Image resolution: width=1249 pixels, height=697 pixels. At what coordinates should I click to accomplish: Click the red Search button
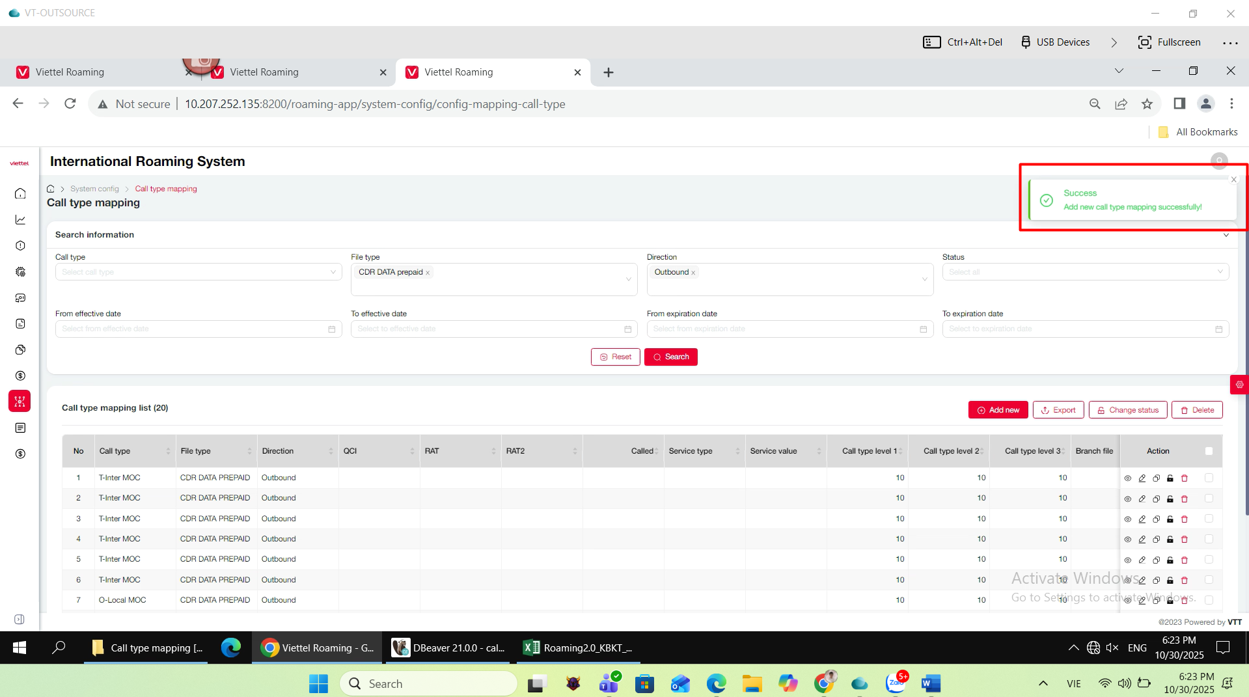pyautogui.click(x=670, y=357)
